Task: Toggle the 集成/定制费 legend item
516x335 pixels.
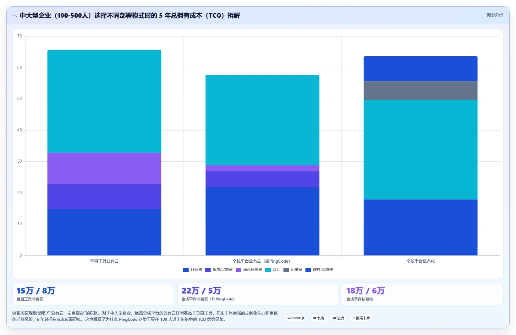Action: point(219,270)
